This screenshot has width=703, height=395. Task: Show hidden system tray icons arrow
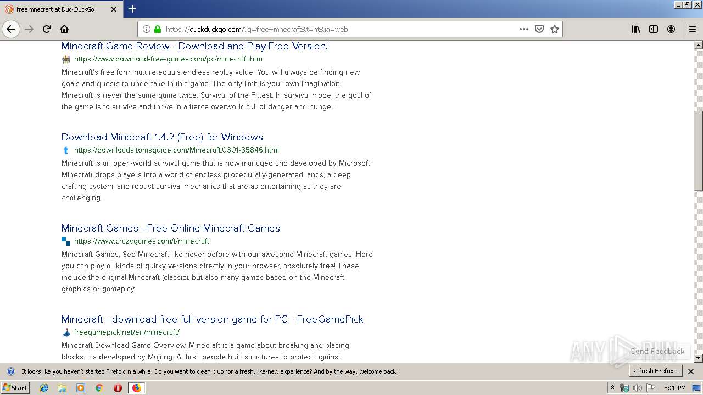click(x=613, y=387)
